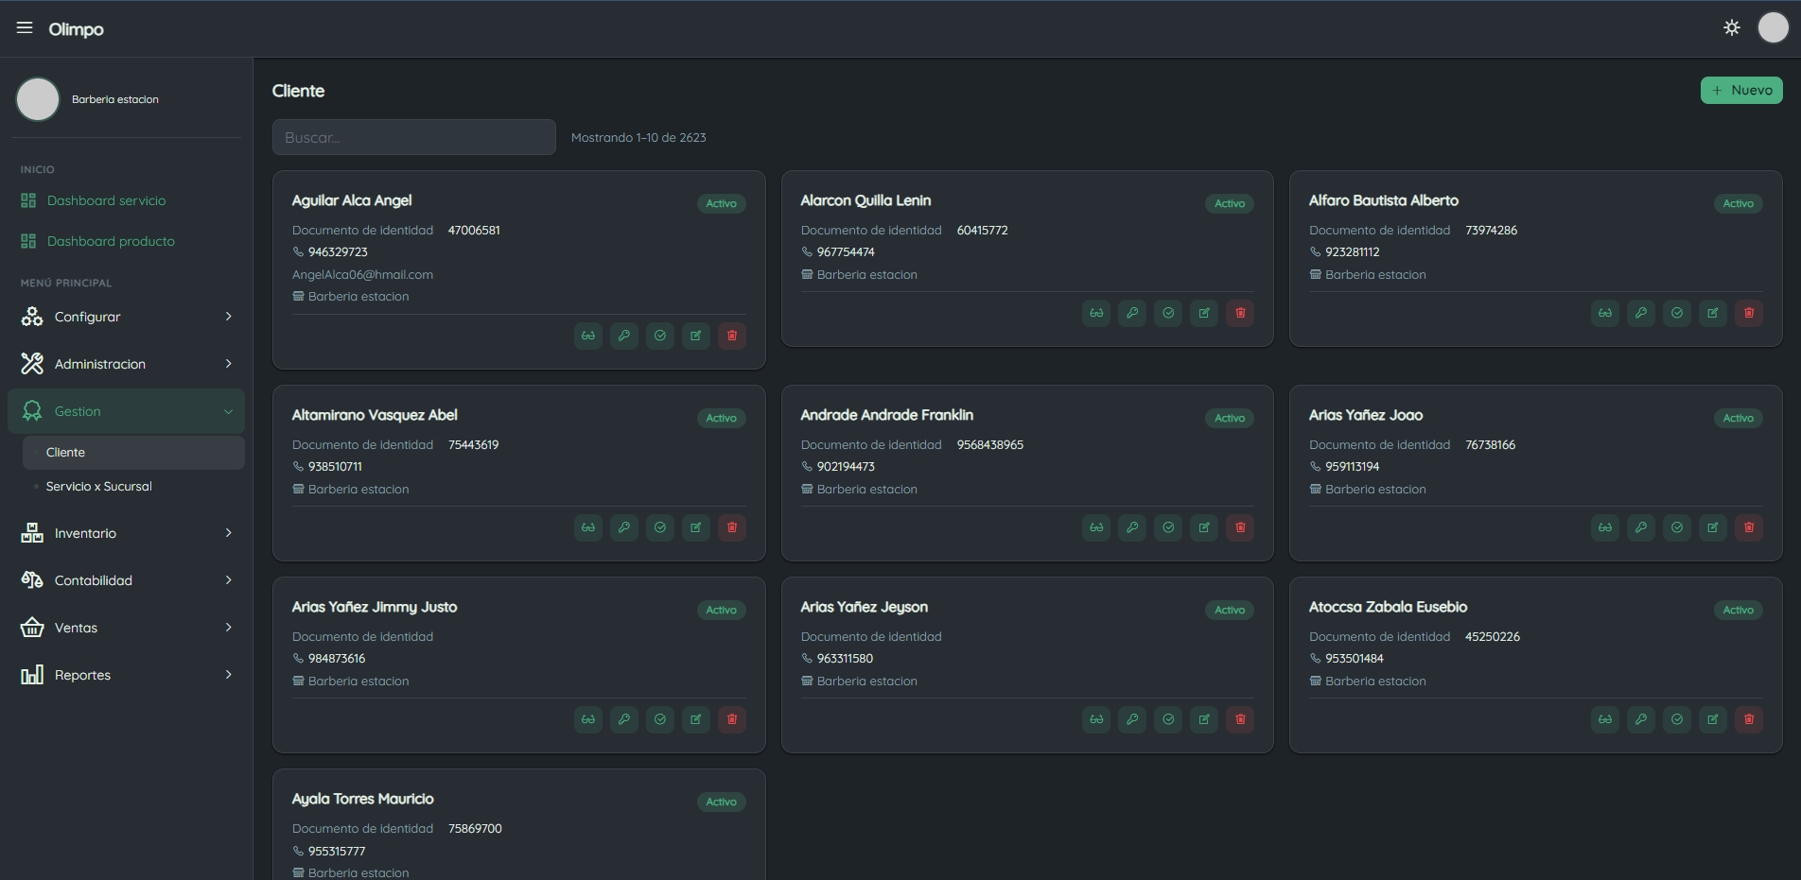Screen dimensions: 1801x880
Task: Click check-circle icon on Arias Yañez Jeyson card
Action: 1168,719
